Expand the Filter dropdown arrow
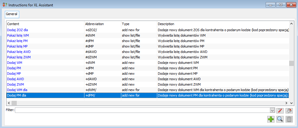Viewport: 298px width, 128px height. (272, 110)
